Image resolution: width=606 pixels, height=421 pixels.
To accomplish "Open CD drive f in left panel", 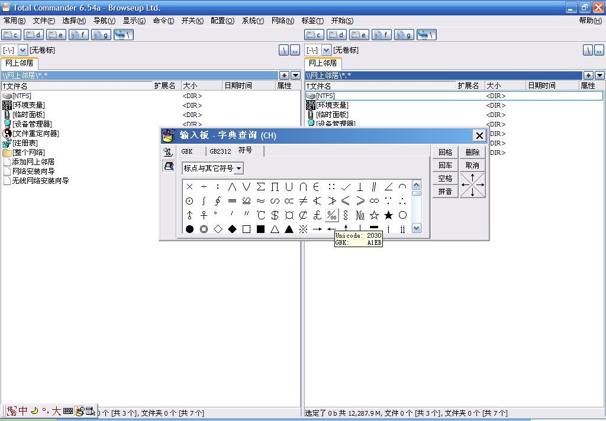I will point(79,35).
